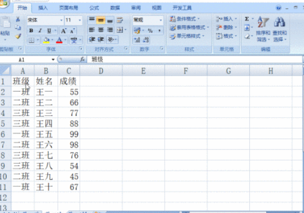The width and height of the screenshot is (304, 213).
Task: Switch to the 页面布局 tab
Action: 69,8
